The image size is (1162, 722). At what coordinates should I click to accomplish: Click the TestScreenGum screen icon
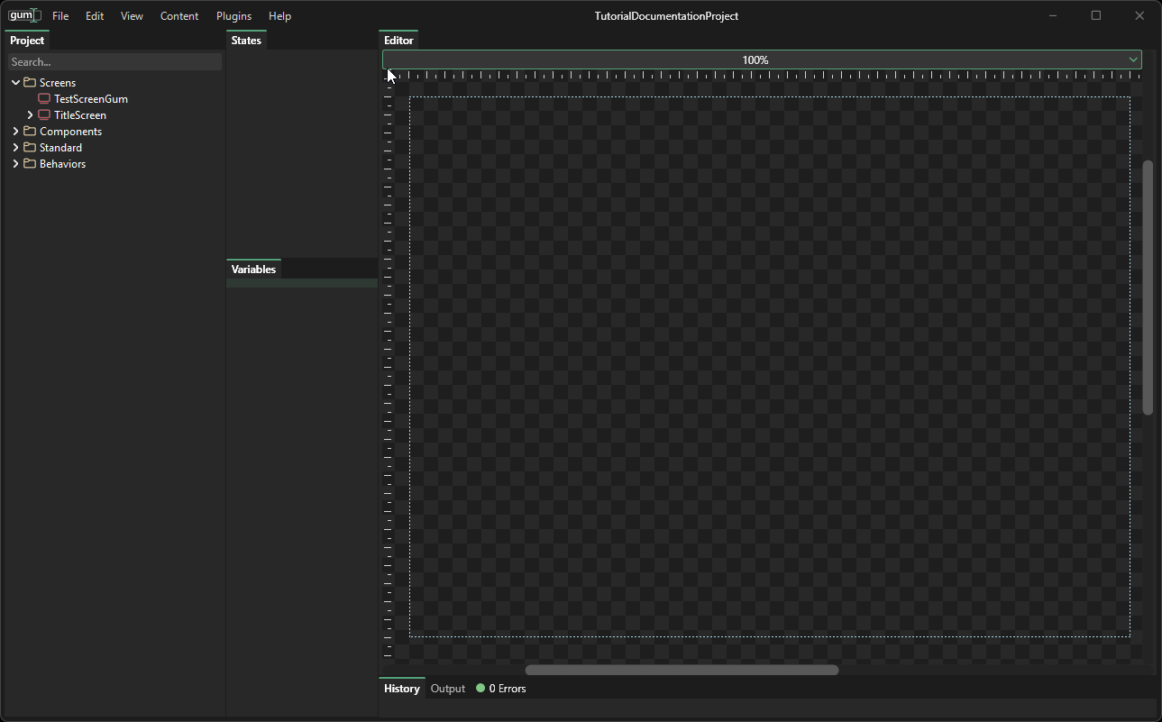coord(44,99)
